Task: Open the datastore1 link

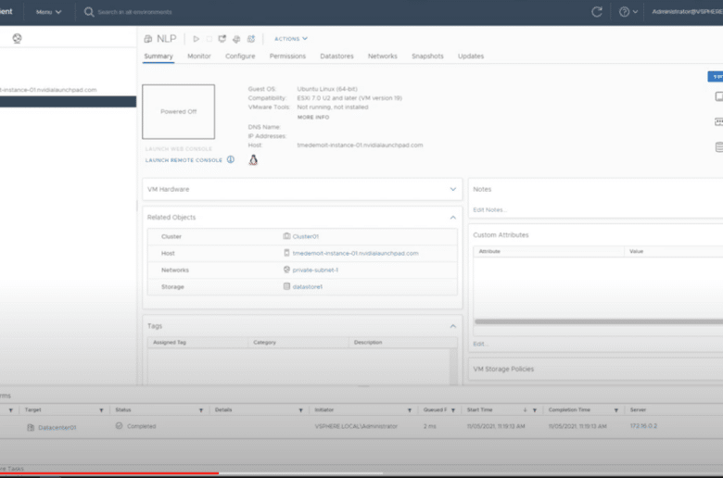Action: click(x=308, y=287)
